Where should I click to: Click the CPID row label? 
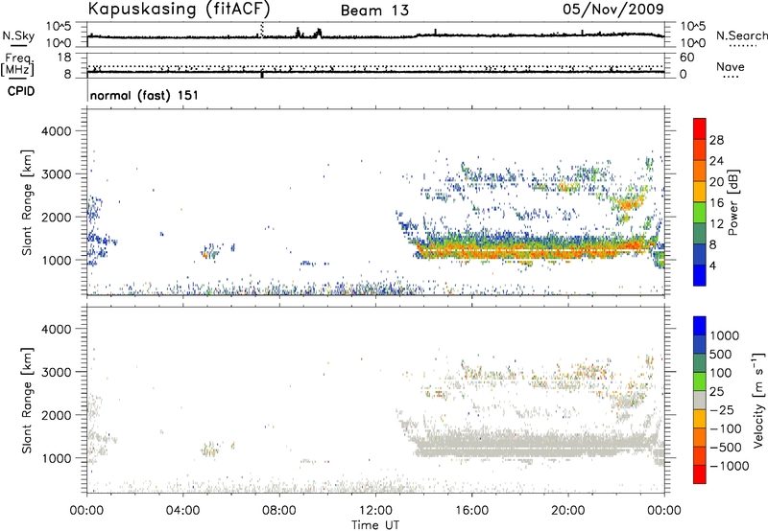click(x=21, y=91)
